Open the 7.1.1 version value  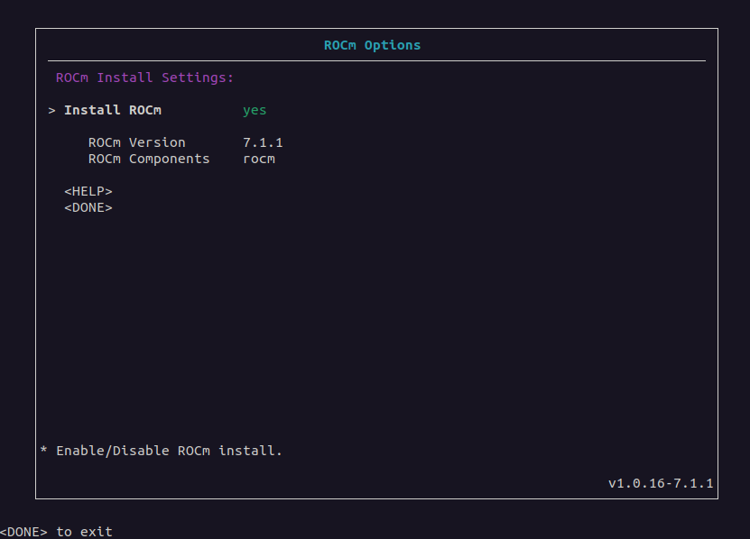[x=263, y=142]
